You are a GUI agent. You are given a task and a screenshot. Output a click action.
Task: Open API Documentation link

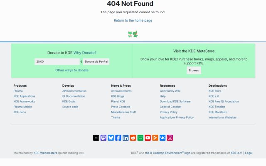[x=74, y=91]
